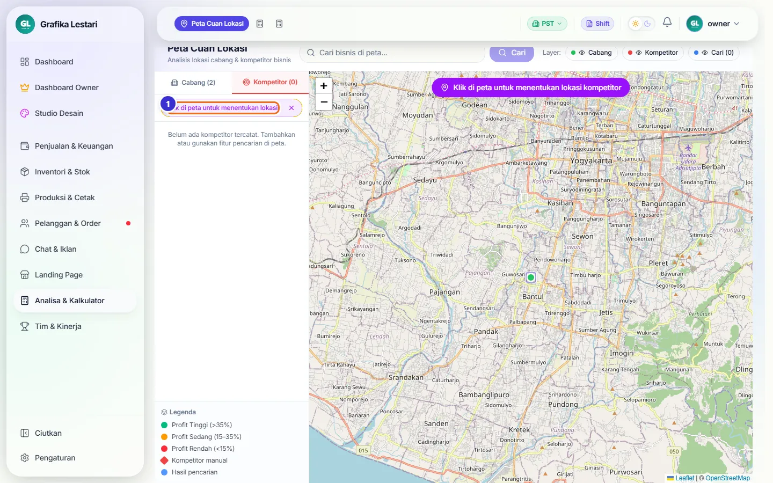Switch to dark mode with moon icon

click(x=647, y=24)
